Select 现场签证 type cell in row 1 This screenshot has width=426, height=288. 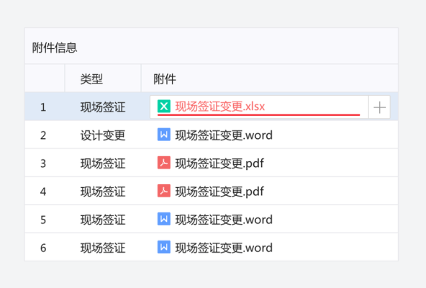103,107
